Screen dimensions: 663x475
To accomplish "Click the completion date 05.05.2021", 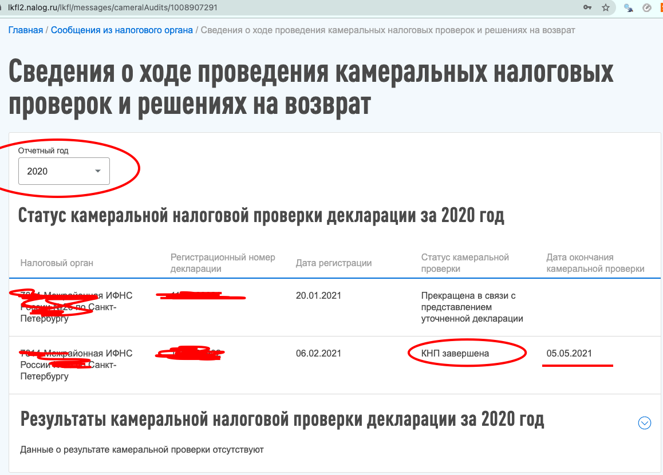I will point(569,353).
